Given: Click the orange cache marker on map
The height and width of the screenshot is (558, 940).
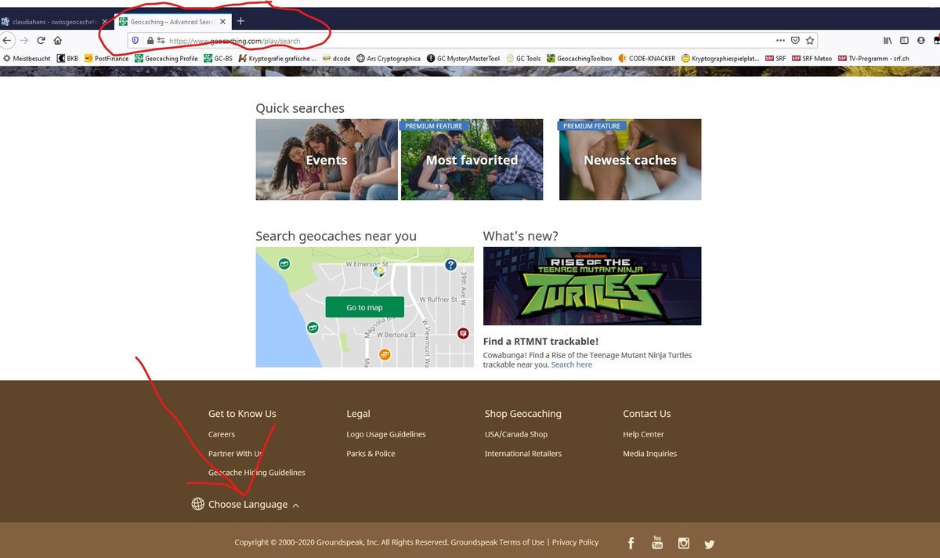Looking at the screenshot, I should click(385, 355).
